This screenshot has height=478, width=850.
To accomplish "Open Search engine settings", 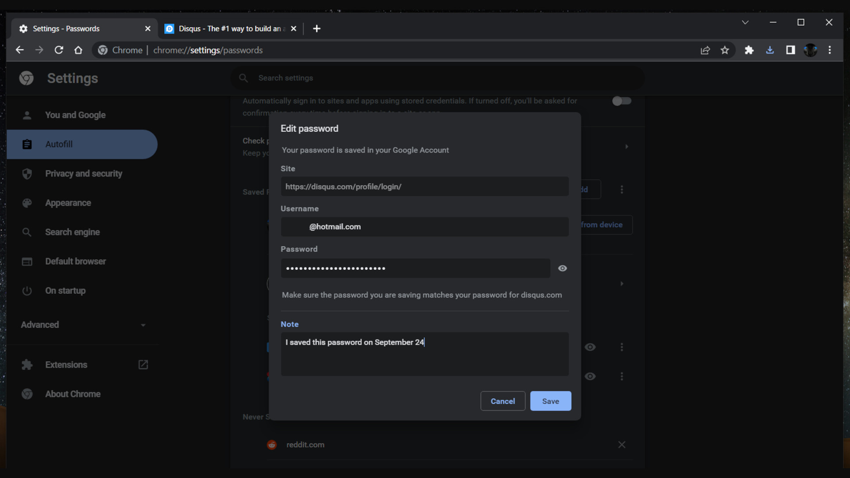I will click(x=82, y=232).
